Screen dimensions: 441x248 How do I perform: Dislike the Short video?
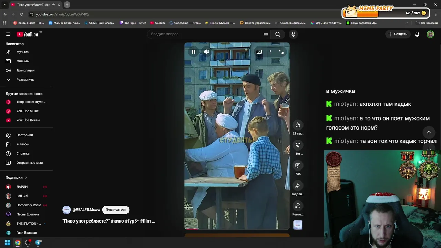click(x=298, y=145)
